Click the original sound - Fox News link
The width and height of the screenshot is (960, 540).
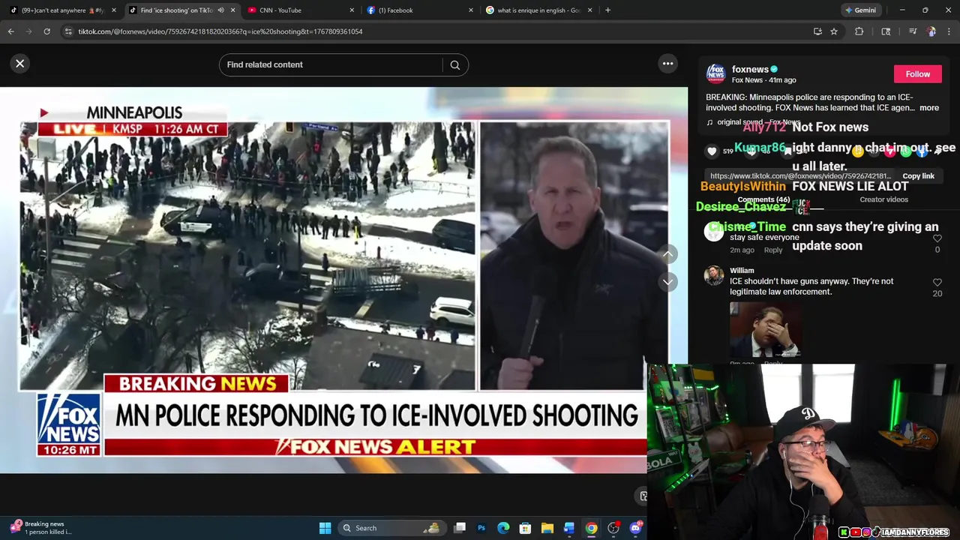758,122
